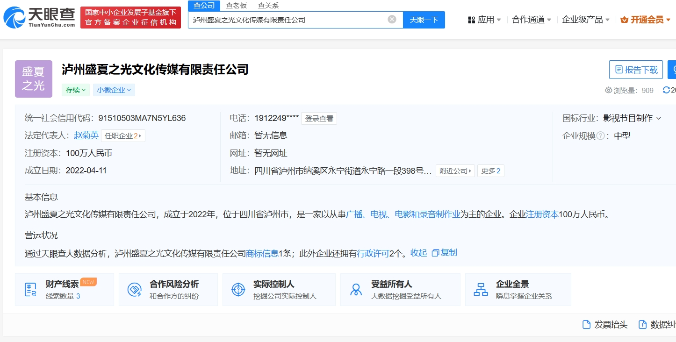This screenshot has height=342, width=676.
Task: Click the refresh icon near 浏览量
Action: tap(666, 90)
